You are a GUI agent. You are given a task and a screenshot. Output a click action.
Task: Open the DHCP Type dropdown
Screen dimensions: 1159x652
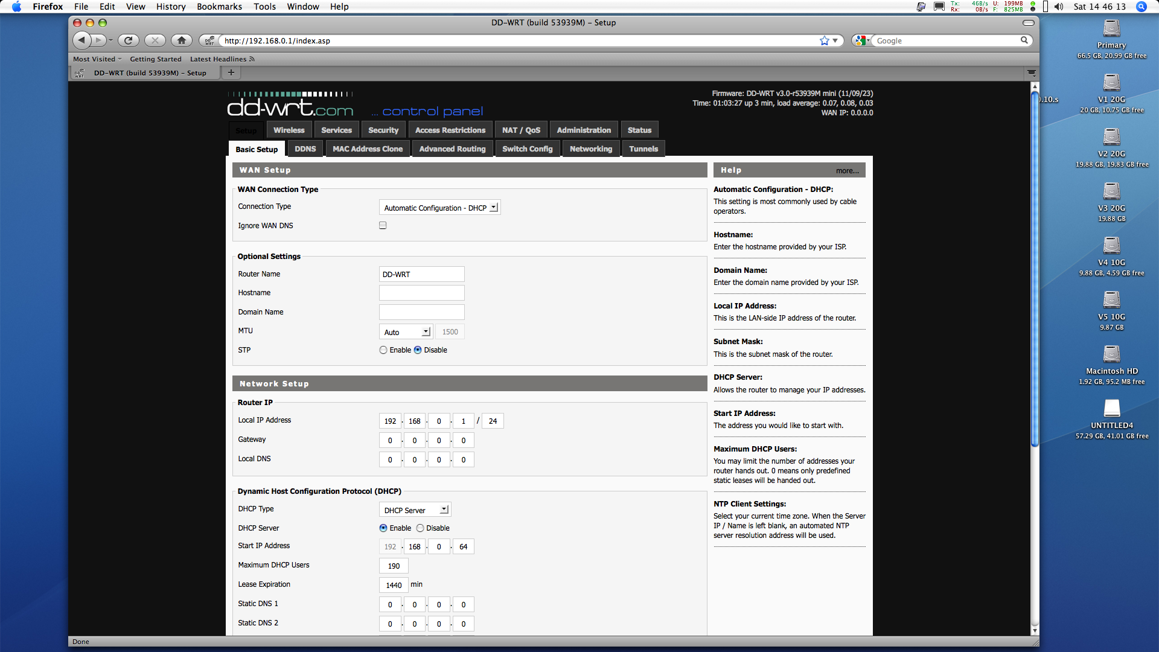(415, 510)
